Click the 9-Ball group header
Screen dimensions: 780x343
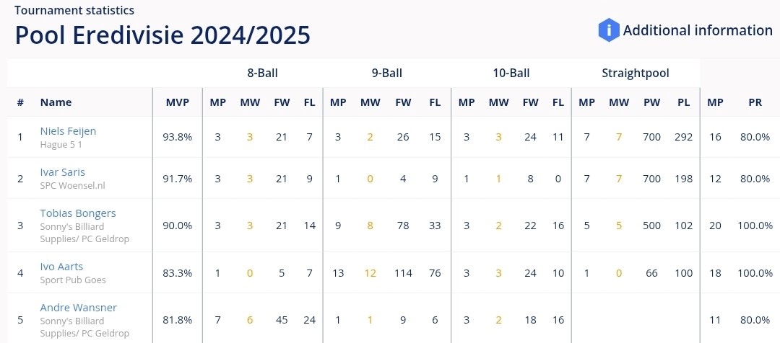click(x=387, y=73)
